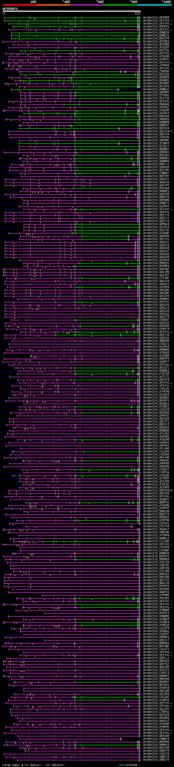174x767 pixels.
Task: Select the UniRef100_B9GRE0 label
Action: pos(156,80)
